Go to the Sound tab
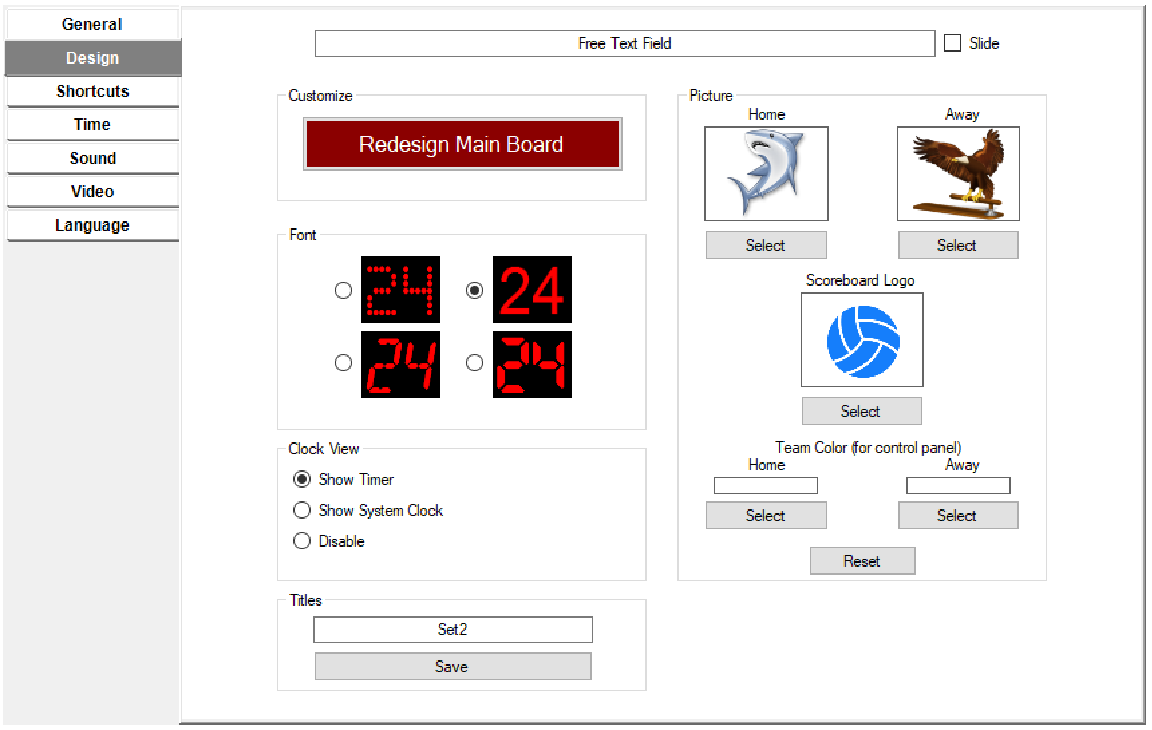The image size is (1152, 730). (x=92, y=159)
